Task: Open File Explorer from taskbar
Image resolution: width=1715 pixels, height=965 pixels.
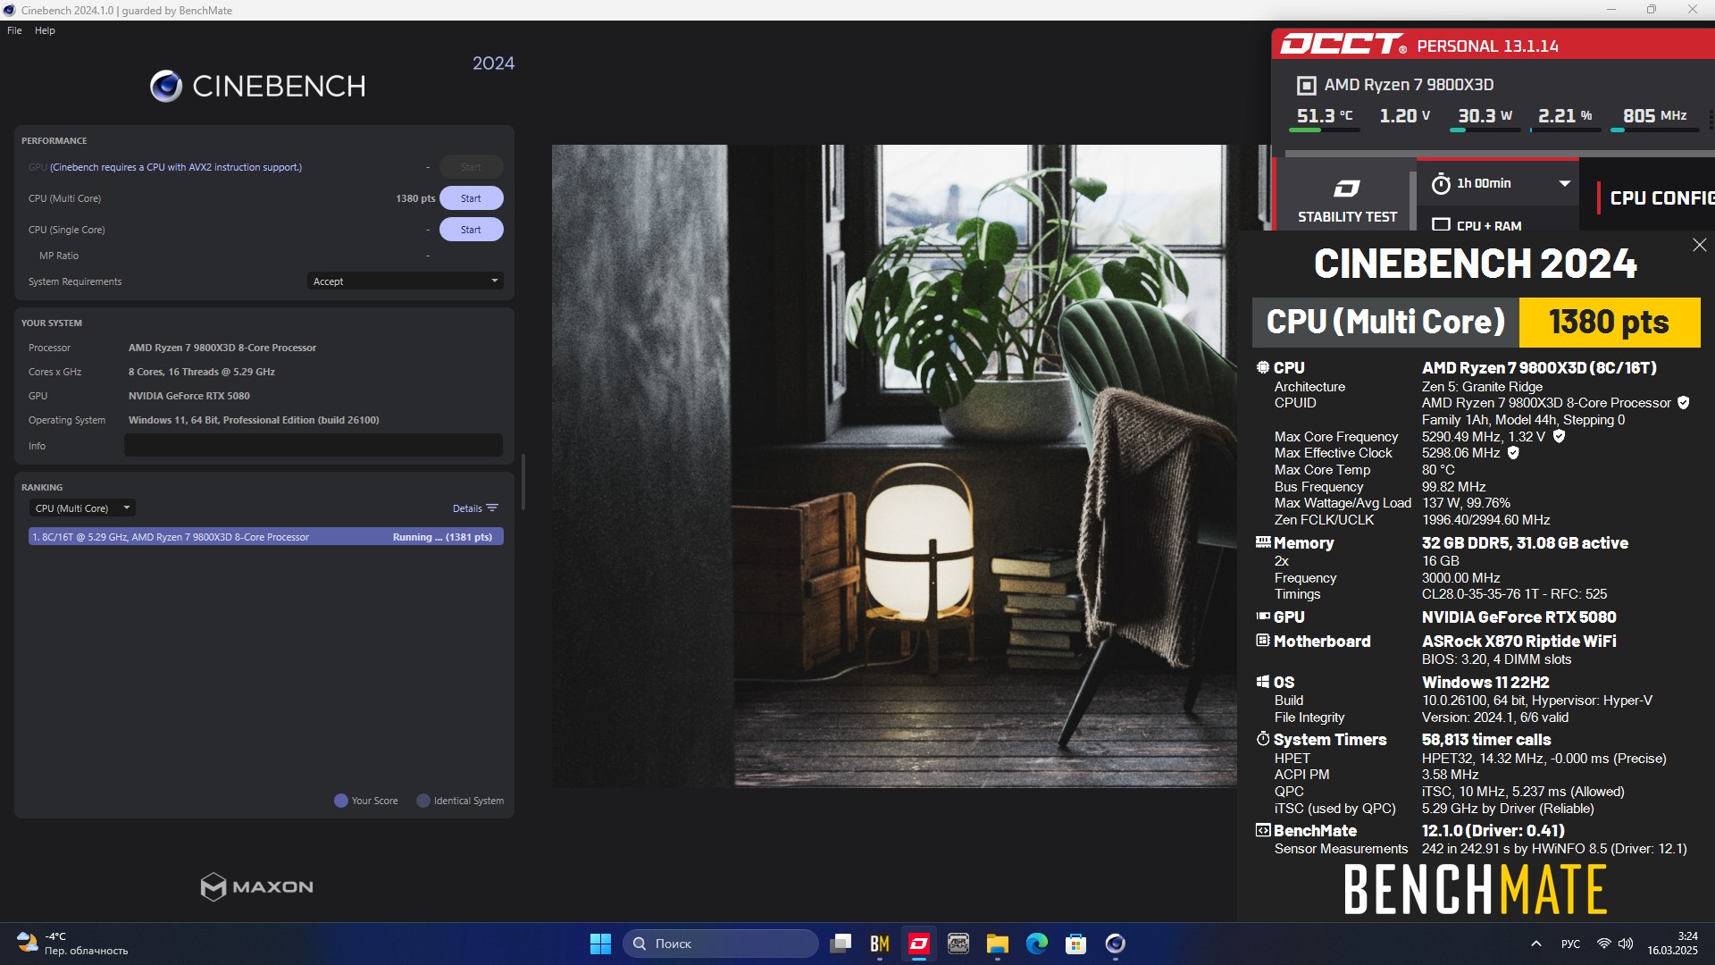Action: coord(998,944)
